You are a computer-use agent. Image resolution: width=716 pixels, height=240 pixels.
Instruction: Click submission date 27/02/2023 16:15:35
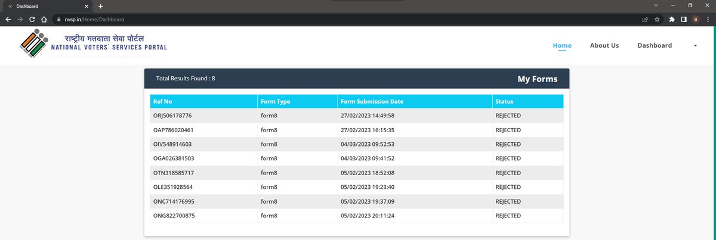pos(368,130)
